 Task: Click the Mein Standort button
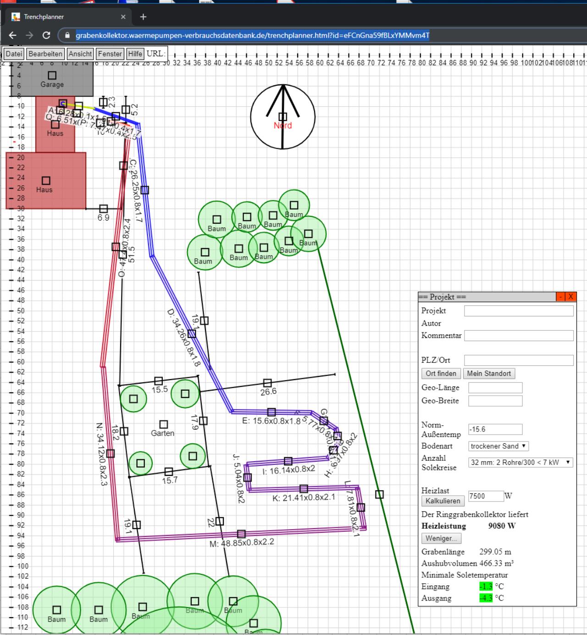coord(489,374)
